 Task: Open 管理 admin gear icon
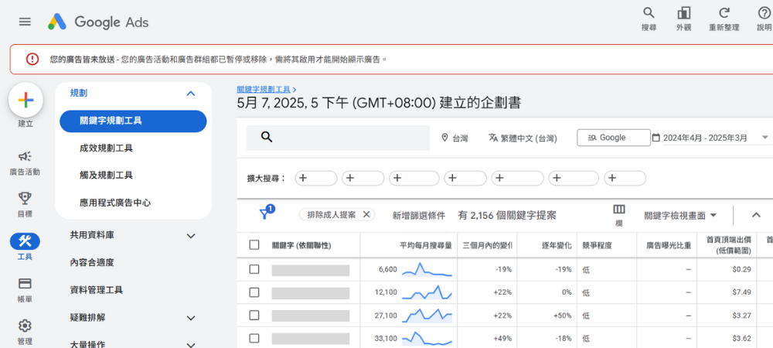point(25,326)
